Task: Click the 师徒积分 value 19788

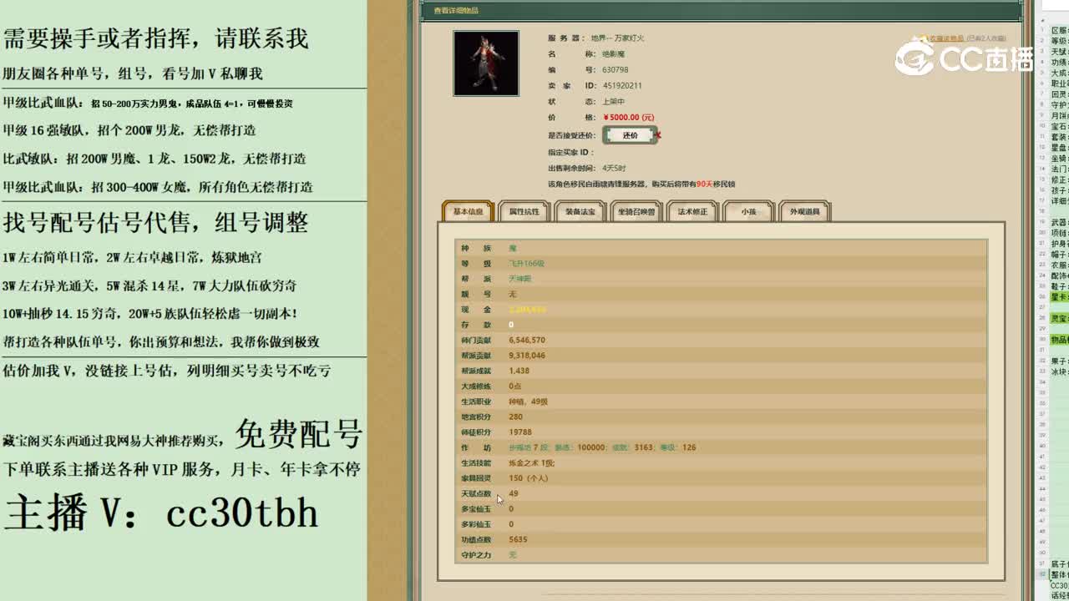Action: (520, 432)
